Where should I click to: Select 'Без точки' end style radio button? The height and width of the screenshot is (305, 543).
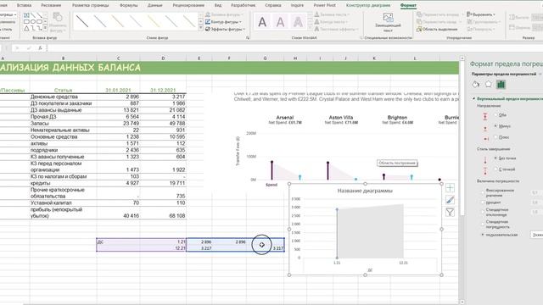(x=495, y=158)
